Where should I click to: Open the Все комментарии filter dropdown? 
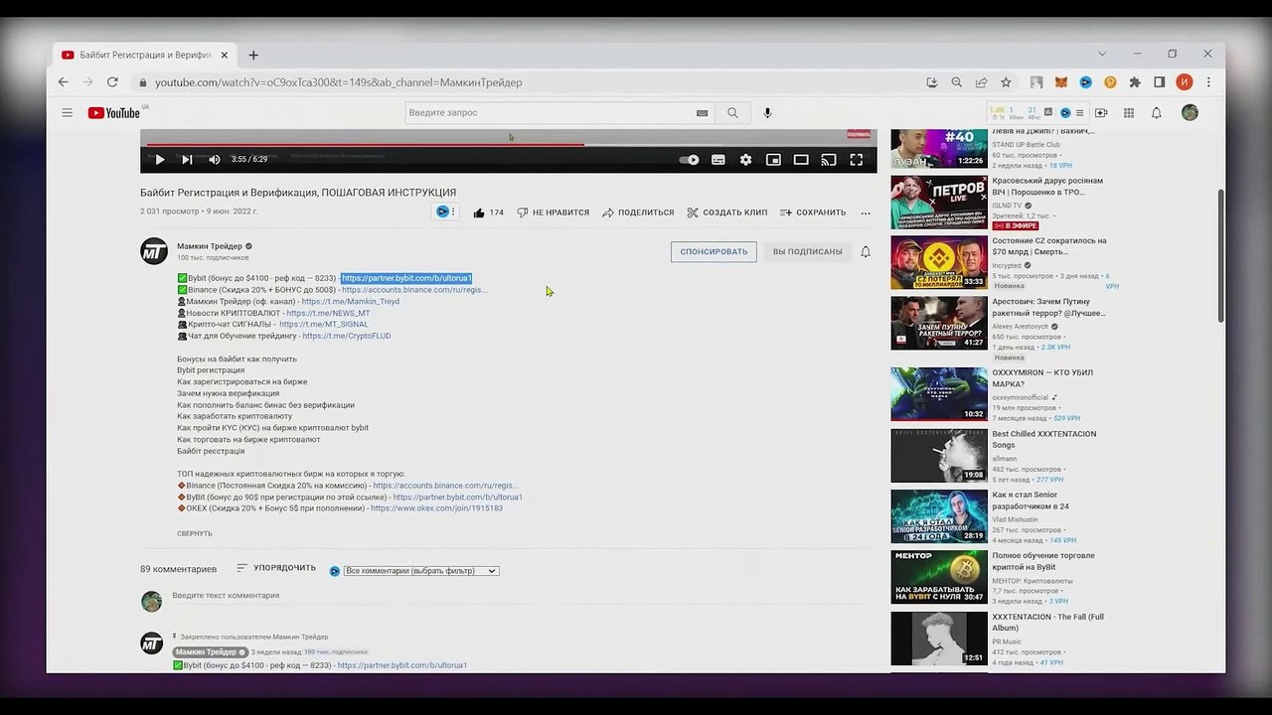(x=421, y=571)
